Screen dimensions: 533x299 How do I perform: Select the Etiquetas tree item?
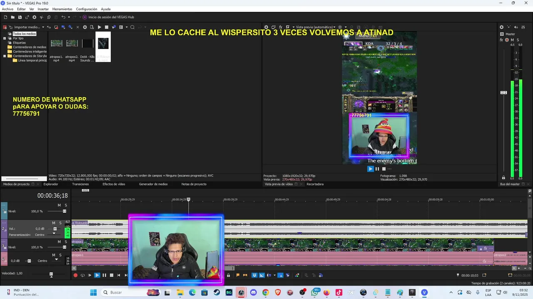click(19, 43)
